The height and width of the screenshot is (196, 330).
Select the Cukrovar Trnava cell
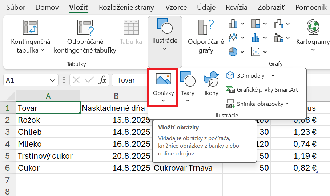187,168
